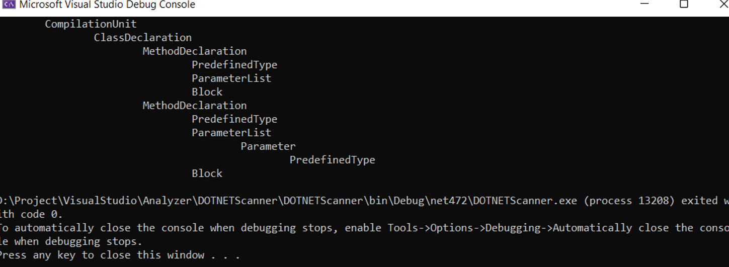Viewport: 729px width, 267px height.
Task: Minimize the Debug Console window
Action: click(x=644, y=4)
